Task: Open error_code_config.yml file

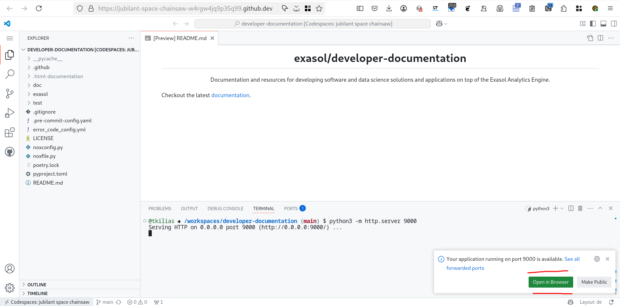Action: 80,129
